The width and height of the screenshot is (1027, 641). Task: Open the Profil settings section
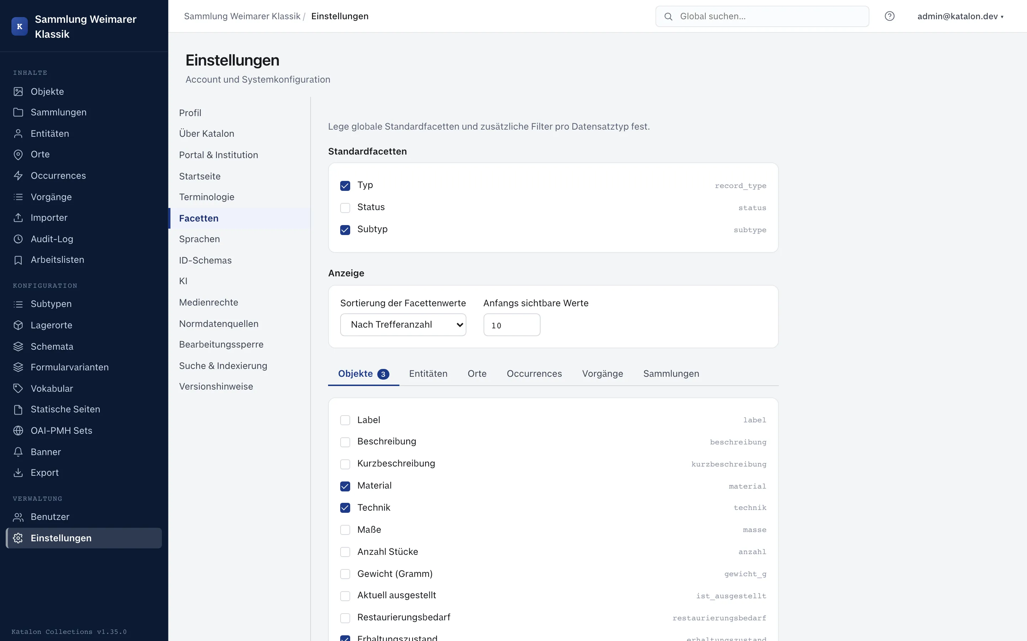click(240, 113)
